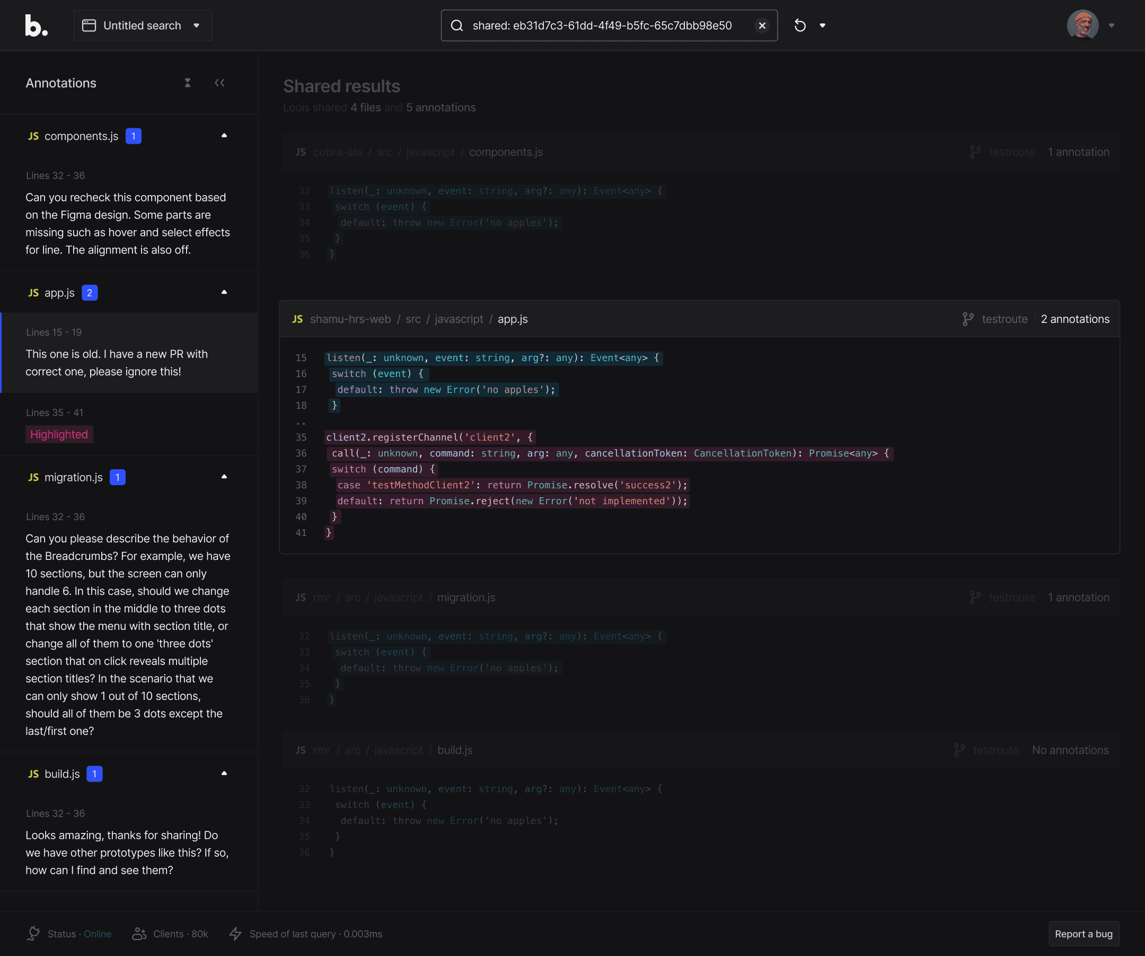The image size is (1145, 956).
Task: Click the query speed lightning icon
Action: tap(235, 934)
